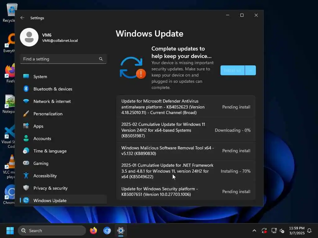The width and height of the screenshot is (318, 238).
Task: Click the Gaming controller icon
Action: pyautogui.click(x=26, y=163)
